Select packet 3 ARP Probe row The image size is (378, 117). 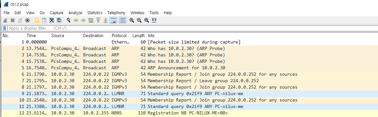click(x=189, y=55)
